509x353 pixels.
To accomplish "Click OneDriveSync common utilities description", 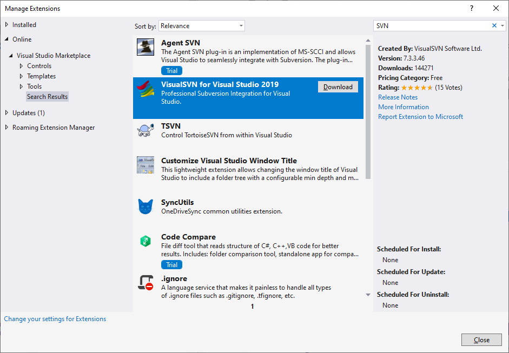I will click(222, 211).
